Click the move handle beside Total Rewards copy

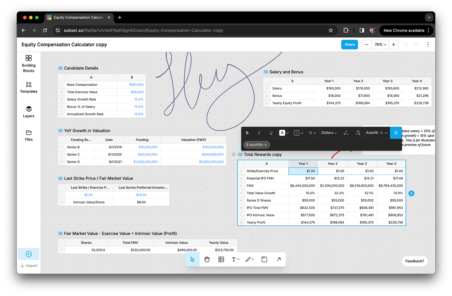click(234, 155)
